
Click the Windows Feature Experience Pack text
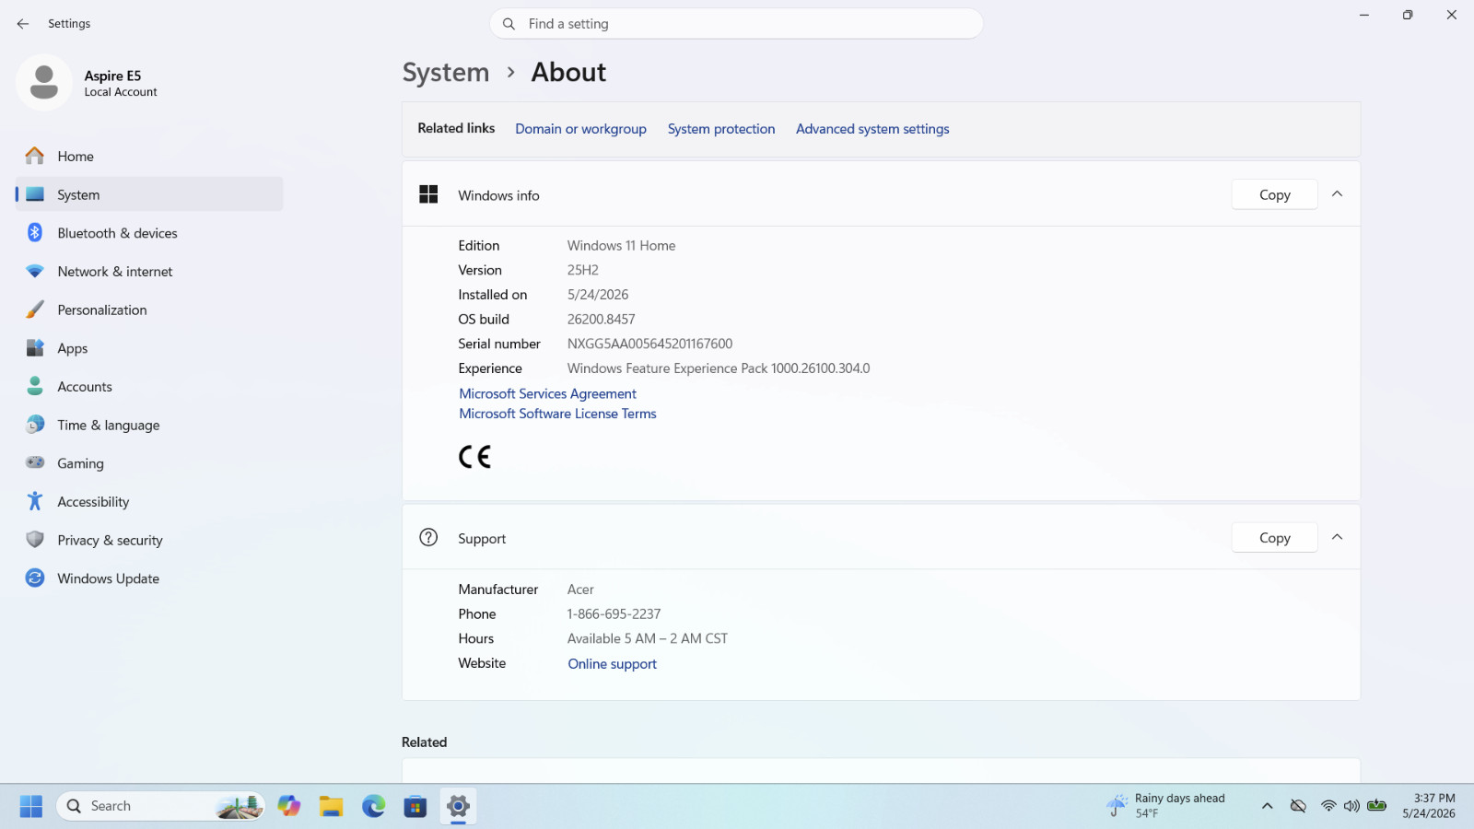(x=719, y=368)
